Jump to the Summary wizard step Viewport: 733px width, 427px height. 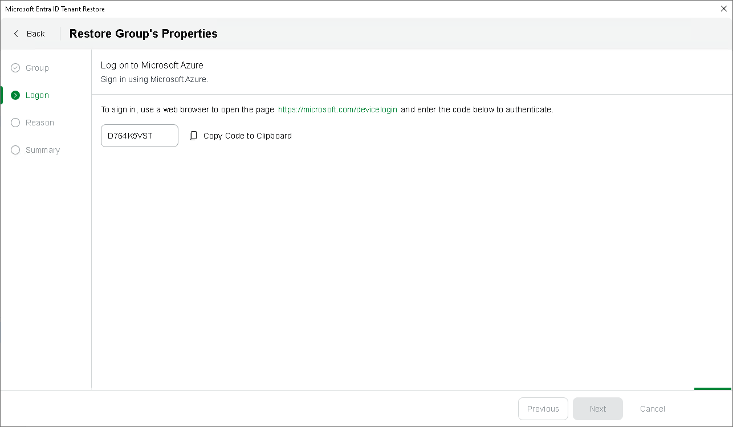43,150
